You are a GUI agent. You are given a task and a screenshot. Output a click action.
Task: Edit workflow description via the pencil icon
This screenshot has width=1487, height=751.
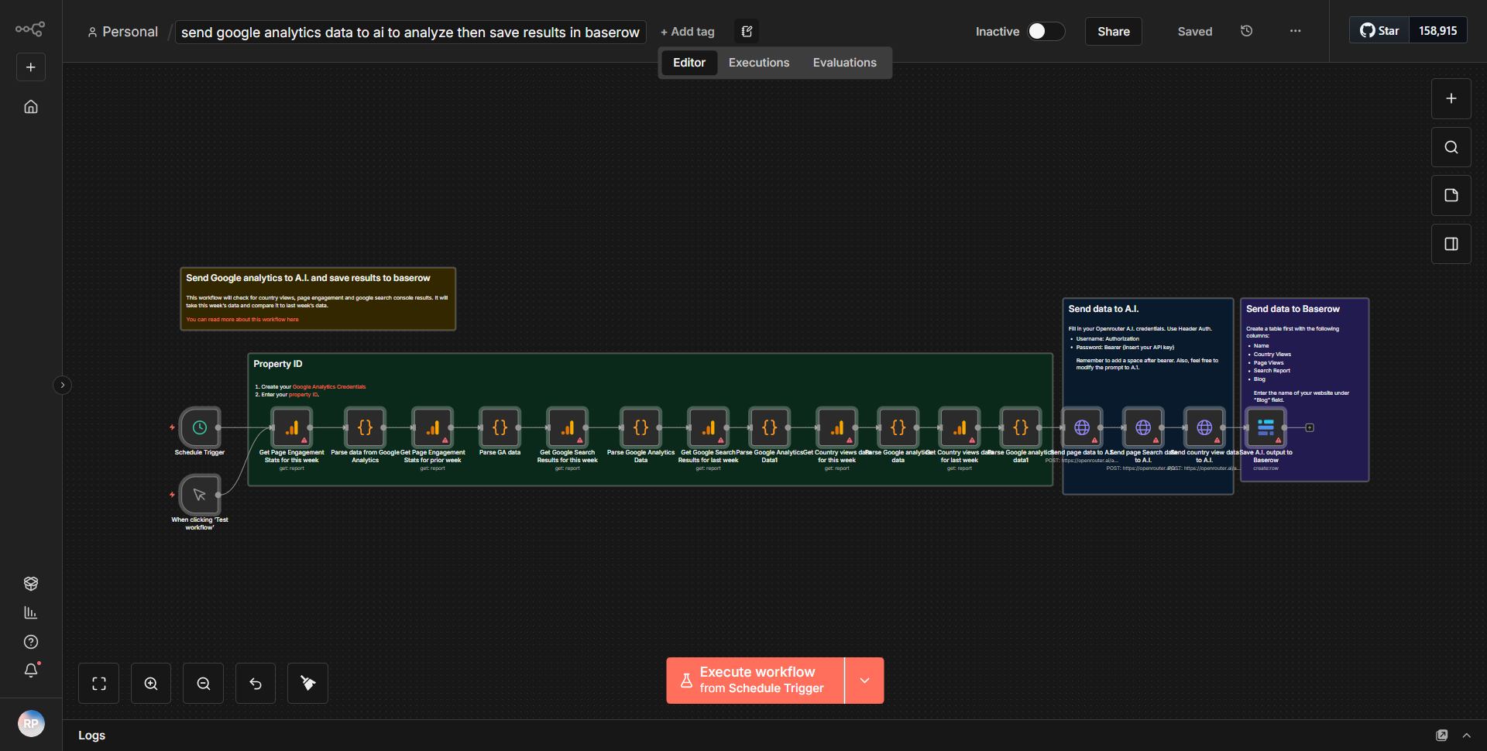pos(747,32)
